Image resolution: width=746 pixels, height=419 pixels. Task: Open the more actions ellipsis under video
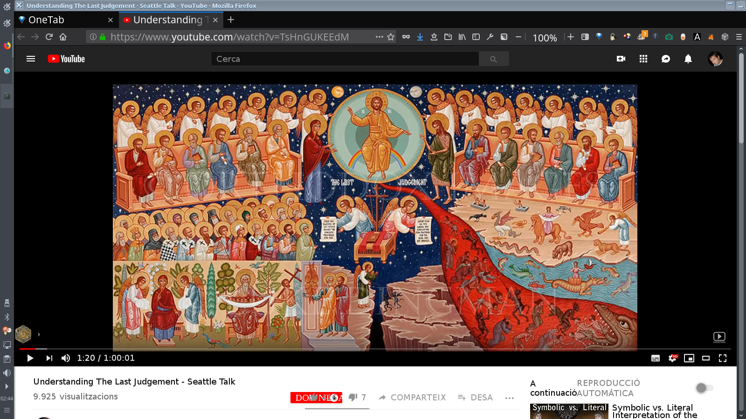click(x=510, y=398)
